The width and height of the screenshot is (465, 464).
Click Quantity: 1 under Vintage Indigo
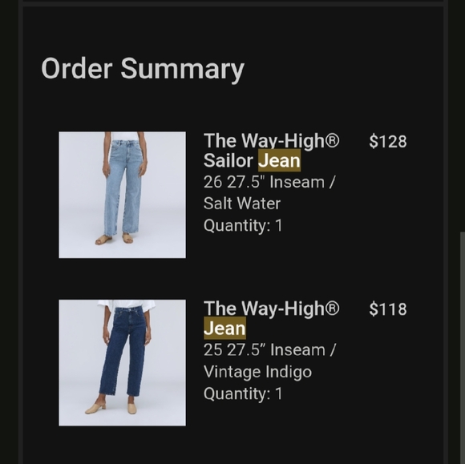243,393
